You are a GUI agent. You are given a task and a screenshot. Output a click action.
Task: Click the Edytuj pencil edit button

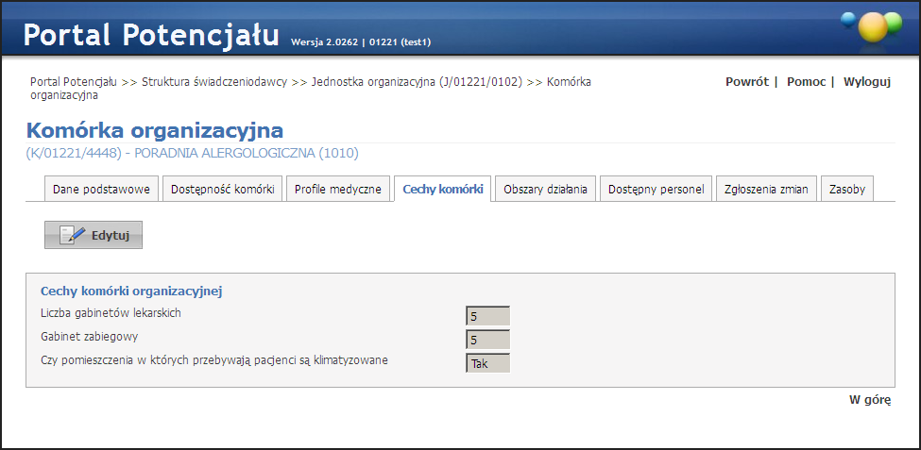point(94,235)
